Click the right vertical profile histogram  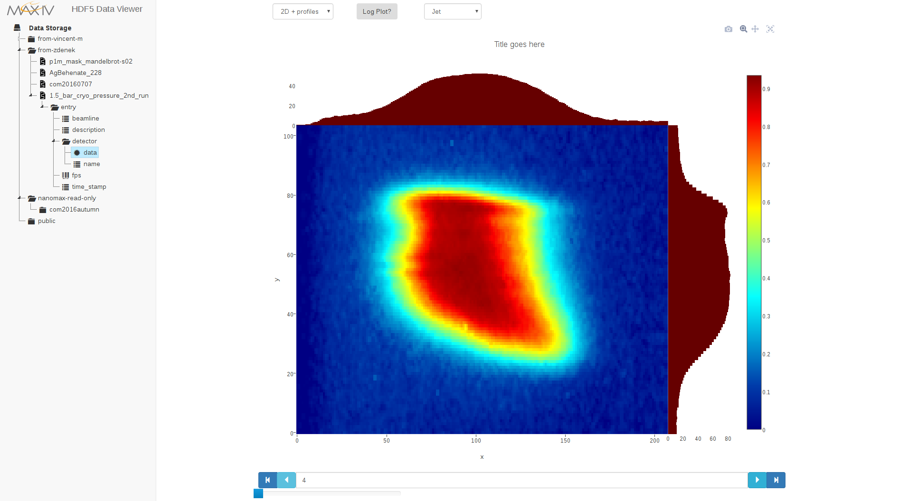(x=699, y=279)
